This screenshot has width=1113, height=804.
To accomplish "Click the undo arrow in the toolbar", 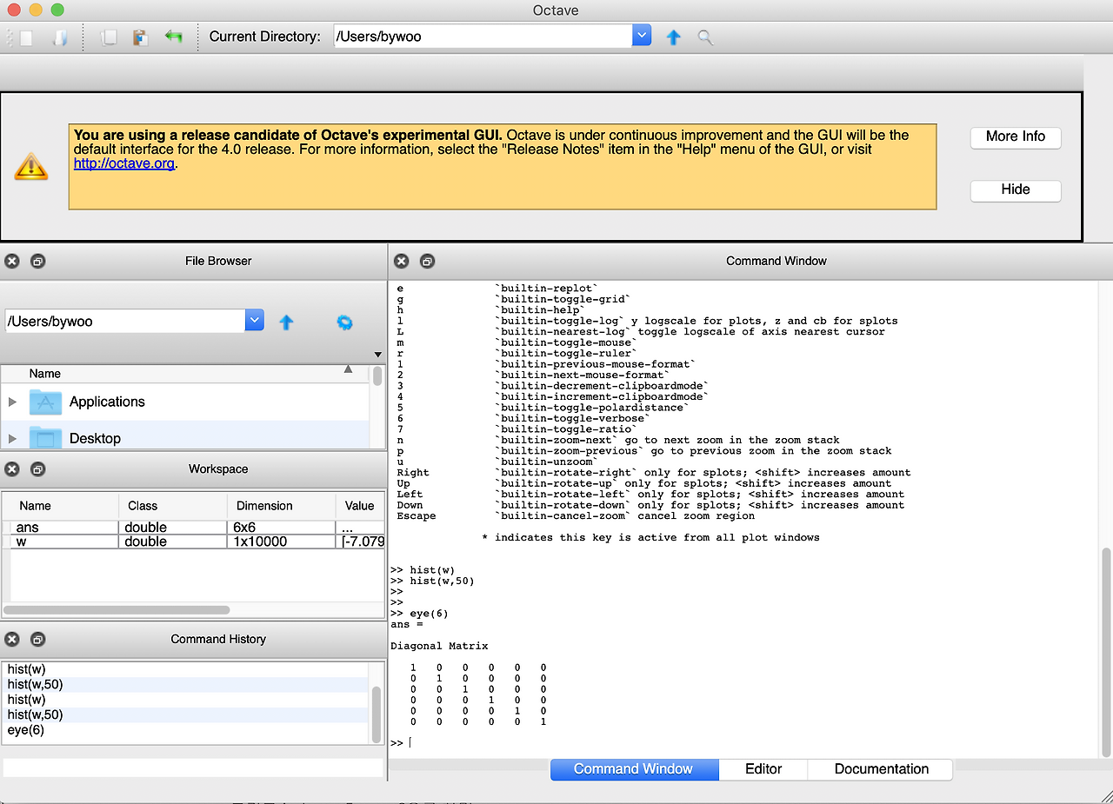I will (173, 37).
